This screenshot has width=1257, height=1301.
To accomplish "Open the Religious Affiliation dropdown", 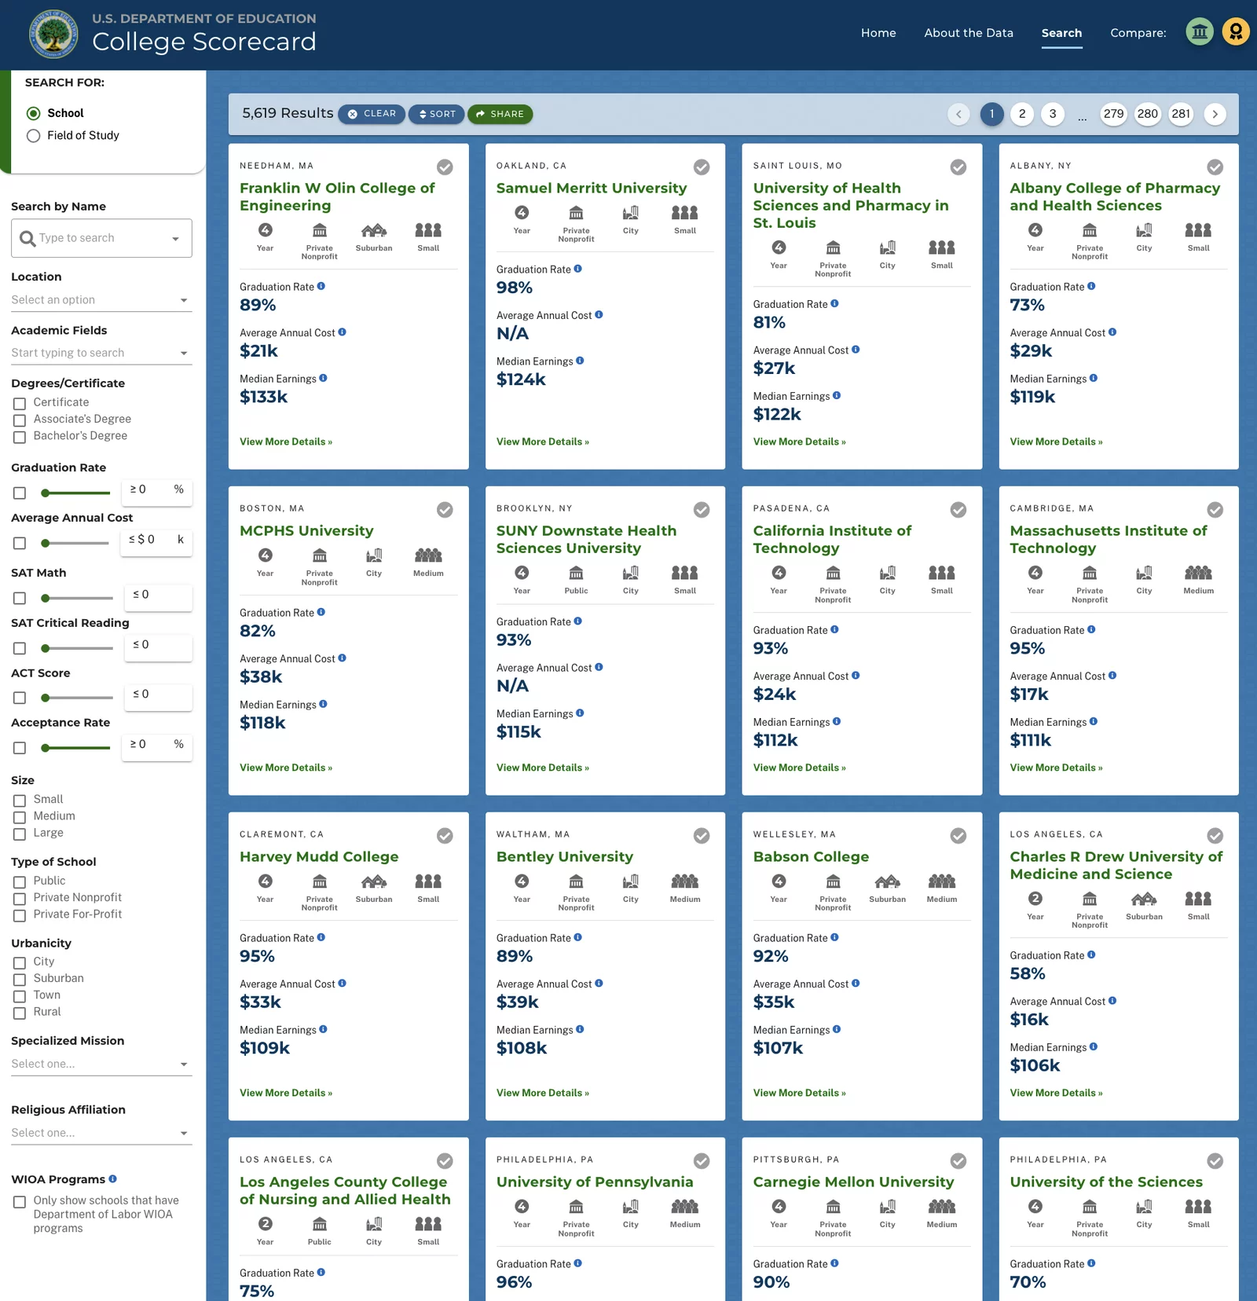I will [101, 1133].
